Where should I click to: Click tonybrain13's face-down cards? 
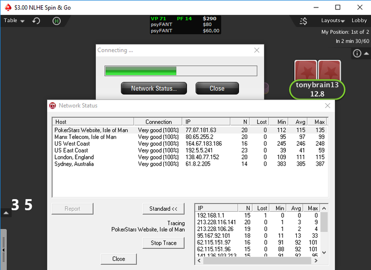(x=317, y=70)
